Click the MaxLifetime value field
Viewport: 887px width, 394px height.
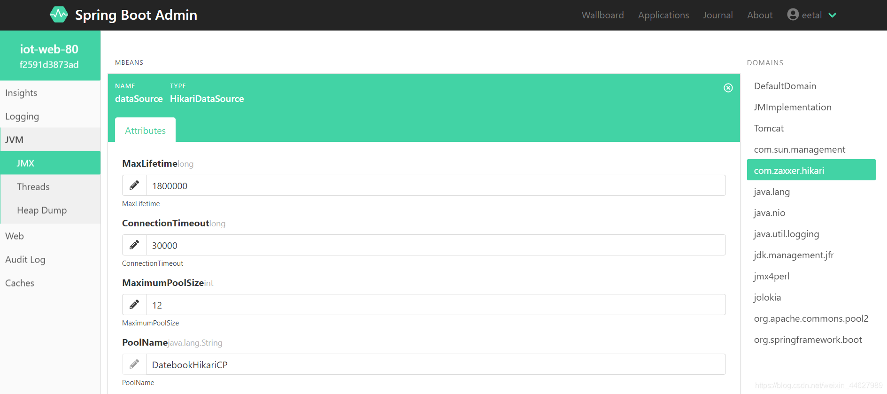click(436, 185)
